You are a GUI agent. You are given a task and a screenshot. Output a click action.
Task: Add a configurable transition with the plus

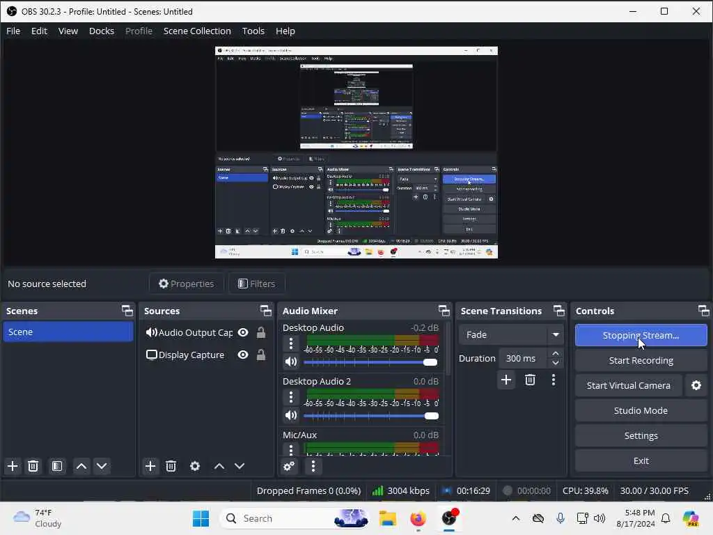(x=506, y=380)
